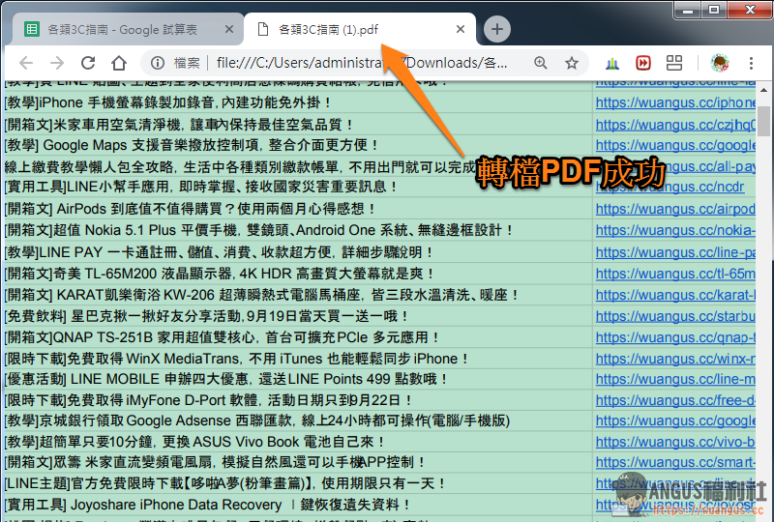Open the wuangus.cc/line-m link
Viewport: 774px width, 522px height.
[x=674, y=379]
